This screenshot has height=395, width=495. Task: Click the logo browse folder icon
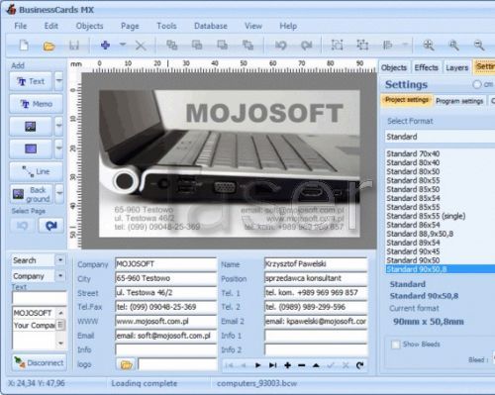click(126, 364)
